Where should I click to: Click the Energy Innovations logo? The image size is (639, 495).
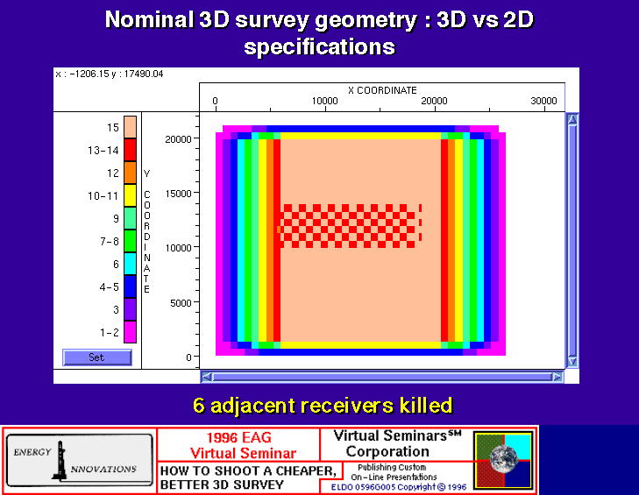(80, 460)
